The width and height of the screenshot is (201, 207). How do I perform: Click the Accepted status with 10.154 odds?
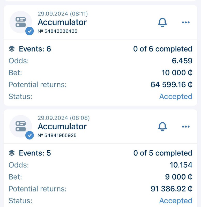click(x=176, y=201)
